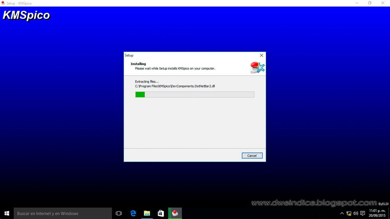
Task: Open the volume control speaker icon
Action: [355, 213]
